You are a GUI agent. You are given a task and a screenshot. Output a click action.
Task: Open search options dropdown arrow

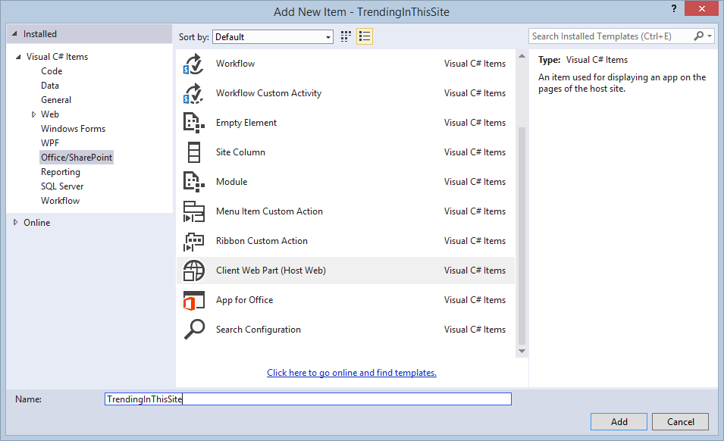(710, 36)
